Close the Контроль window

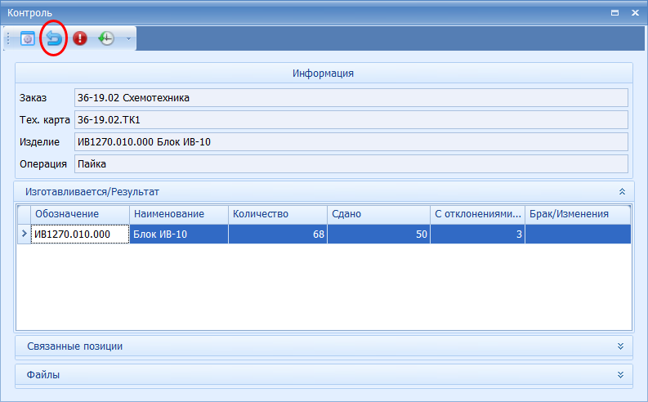click(x=634, y=13)
